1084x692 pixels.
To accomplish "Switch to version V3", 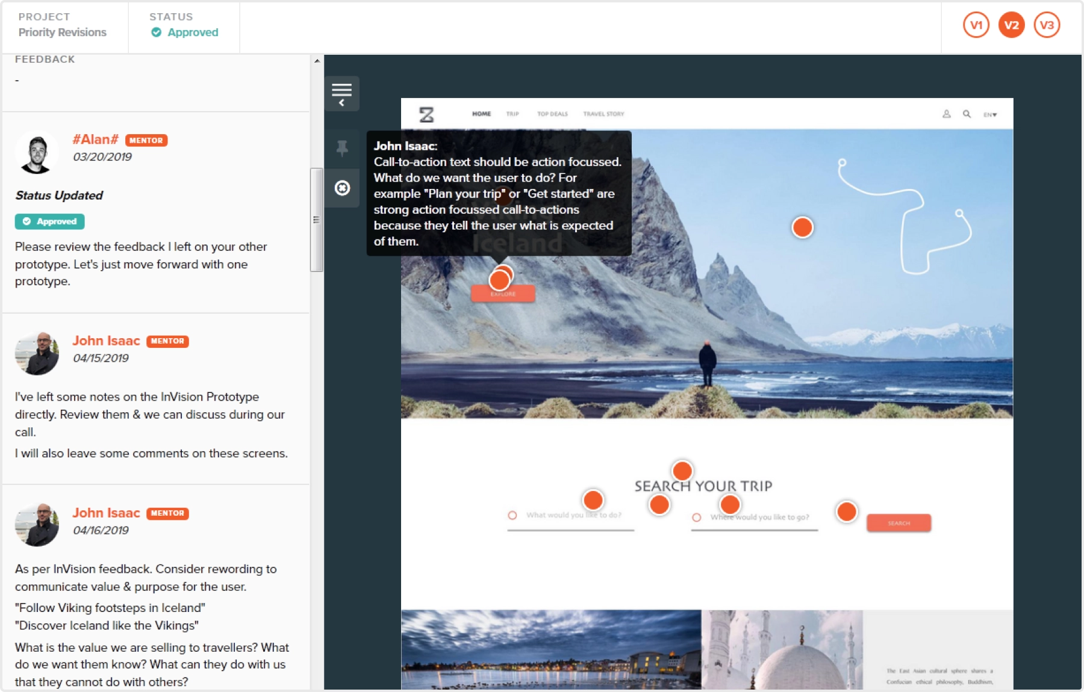I will pyautogui.click(x=1047, y=25).
